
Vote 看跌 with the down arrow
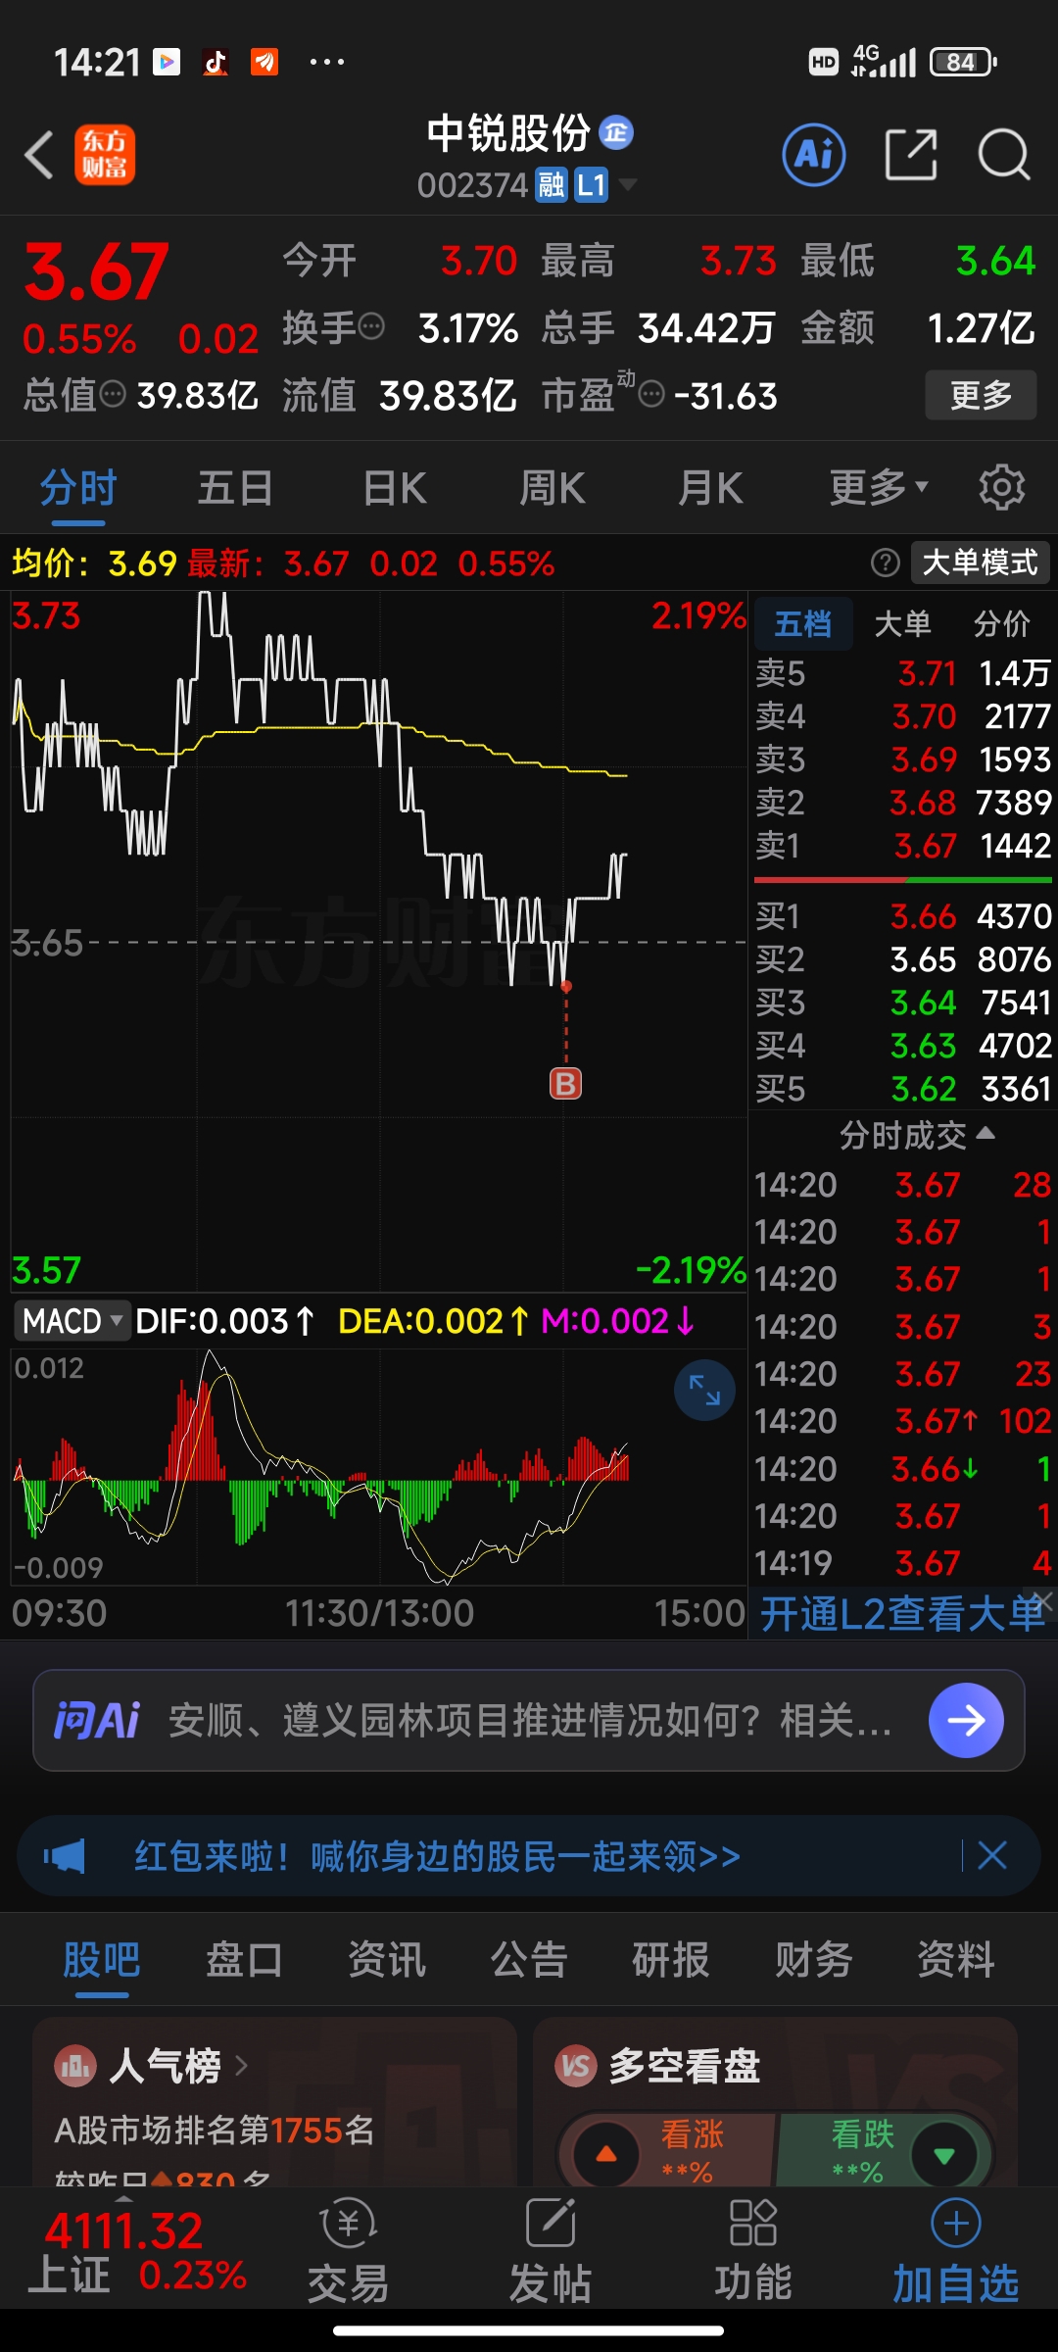click(944, 2154)
